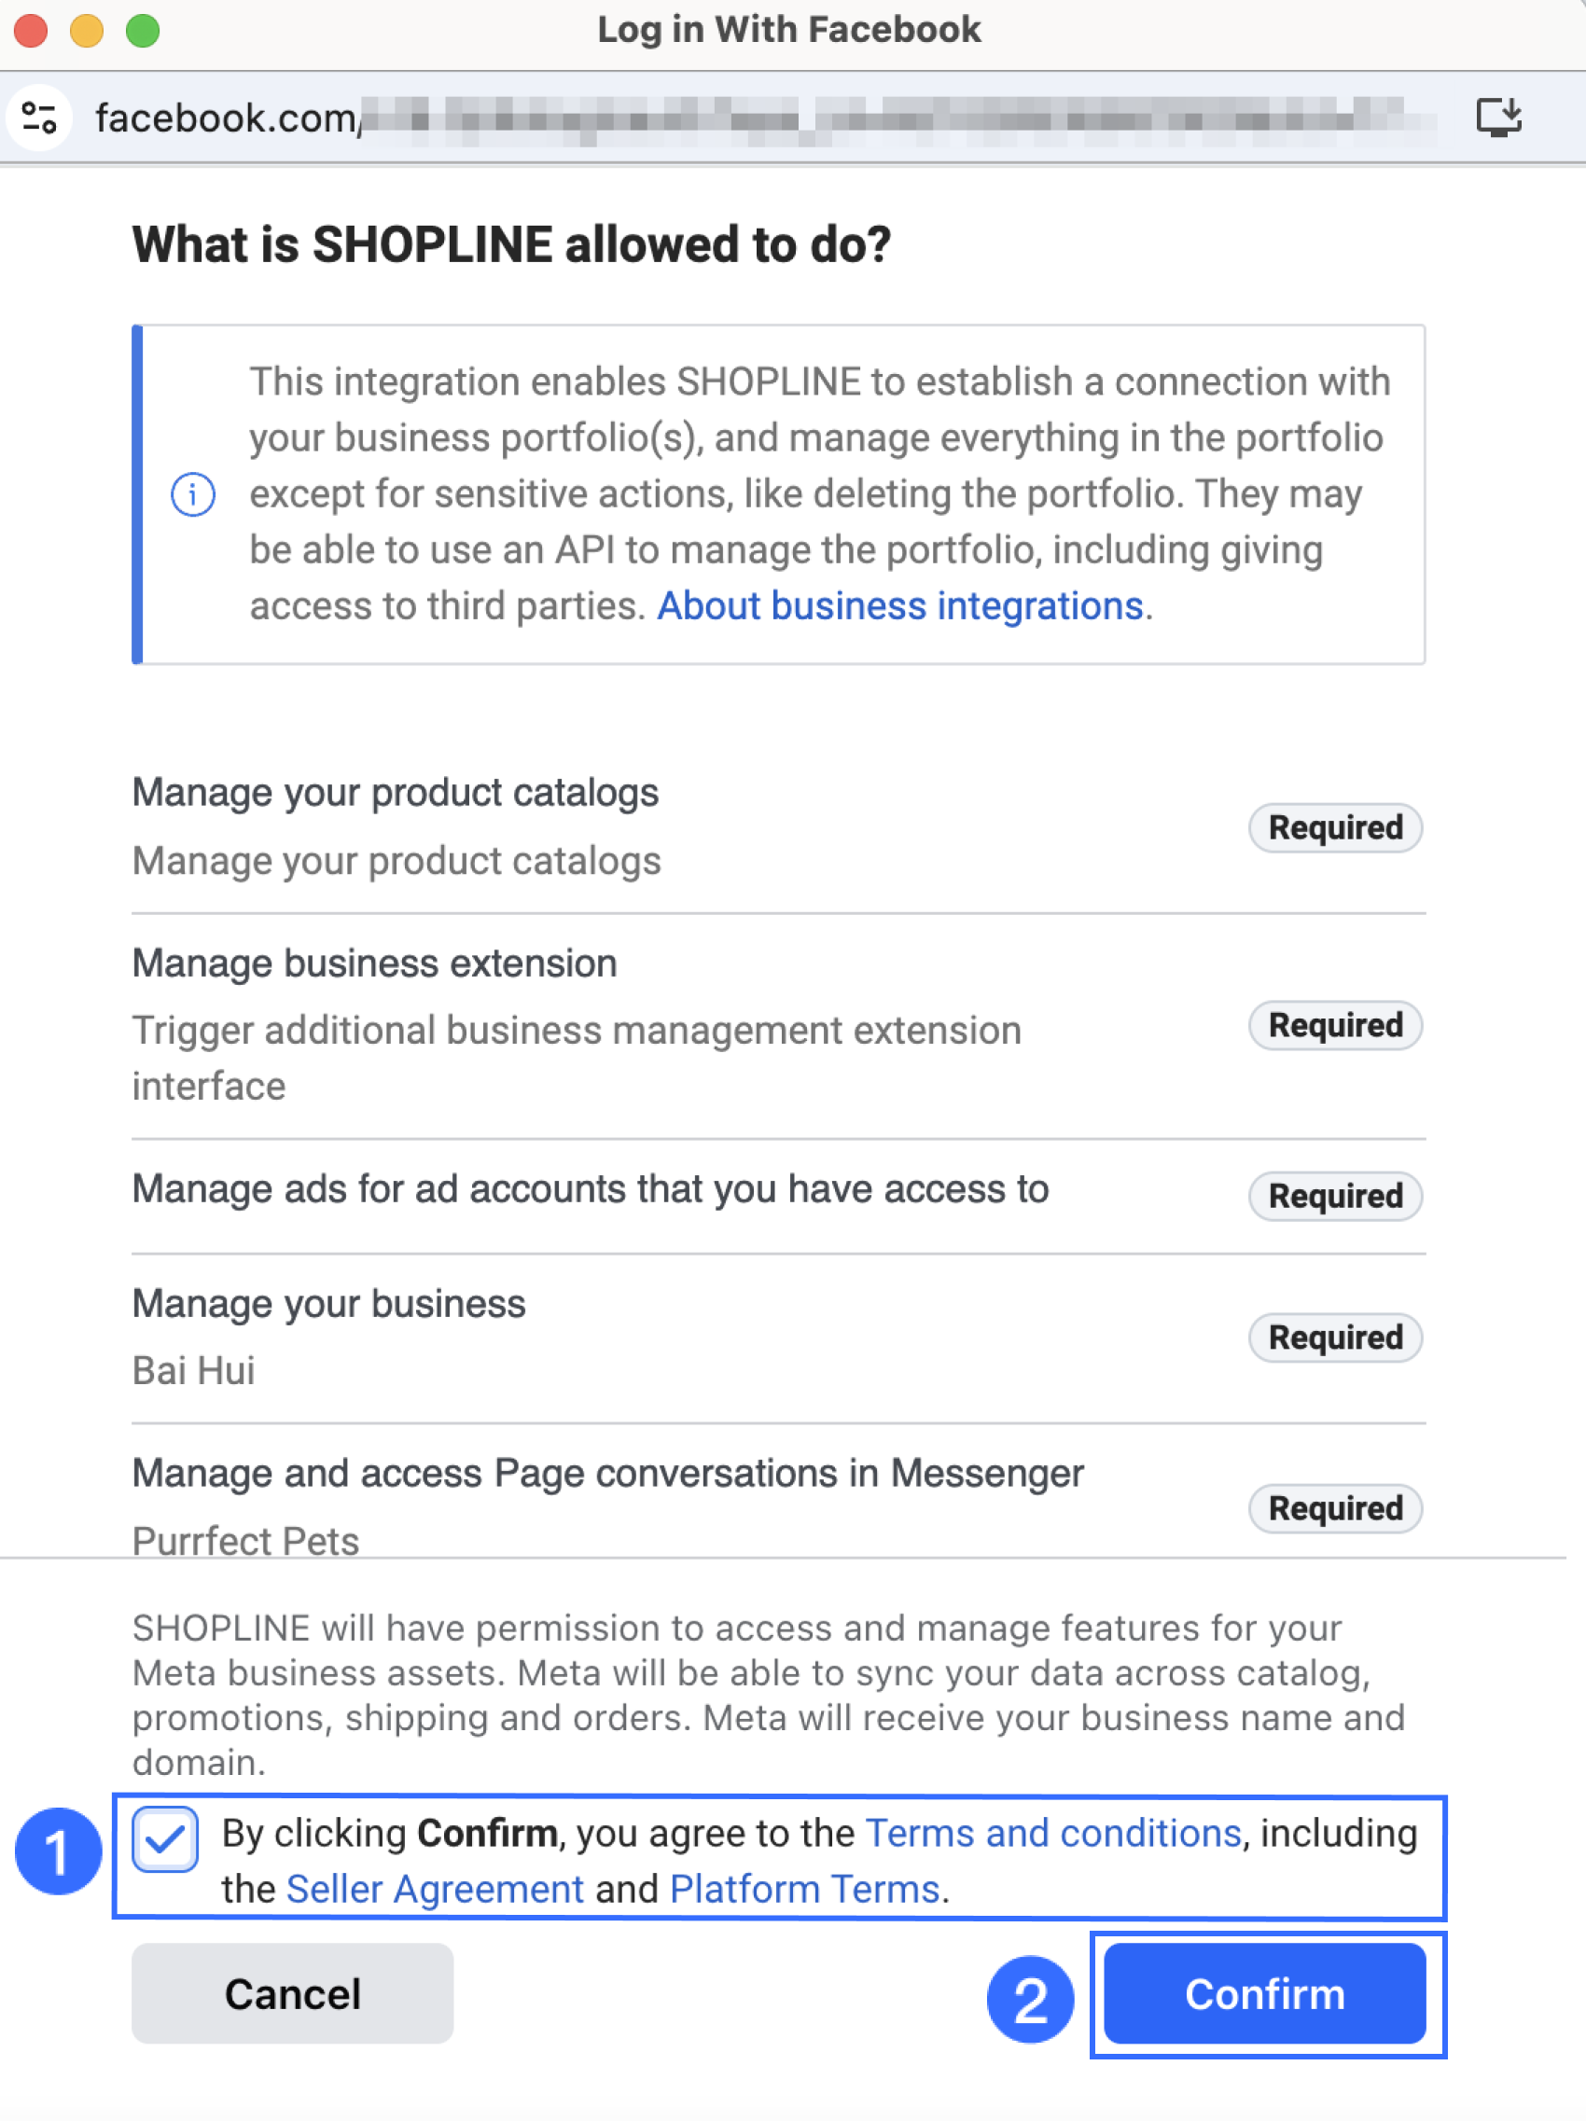Open the Seller Agreement link
This screenshot has height=2121, width=1586.
pyautogui.click(x=435, y=1888)
